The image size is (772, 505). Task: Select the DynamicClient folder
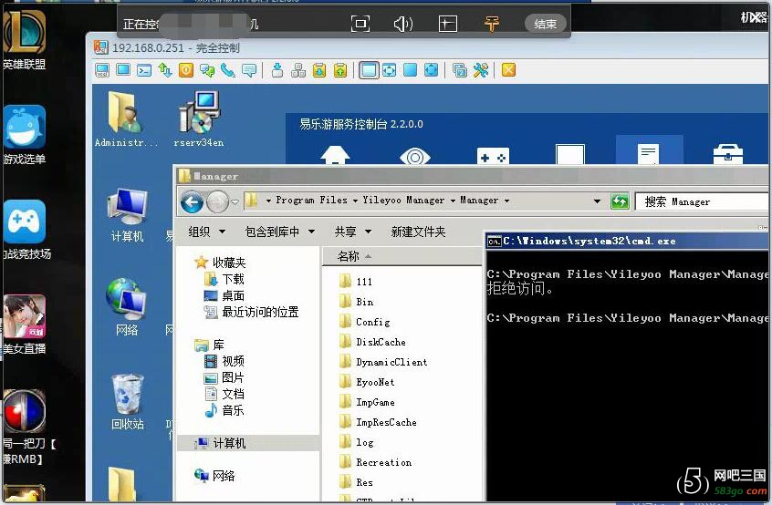click(383, 362)
